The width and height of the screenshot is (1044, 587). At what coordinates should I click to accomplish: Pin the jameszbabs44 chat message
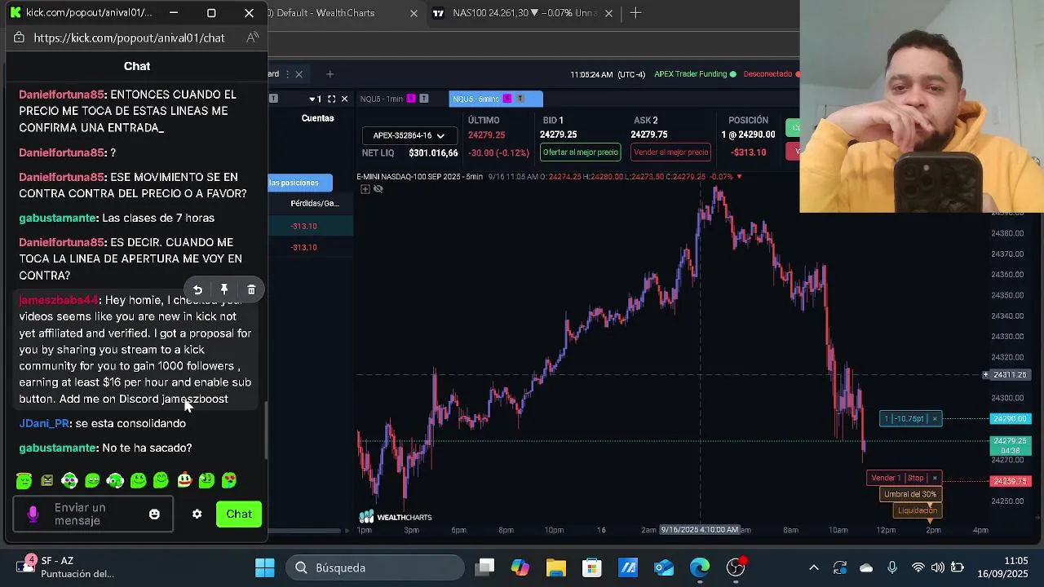224,289
